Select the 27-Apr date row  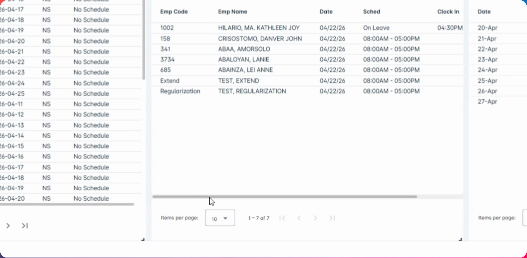point(488,101)
